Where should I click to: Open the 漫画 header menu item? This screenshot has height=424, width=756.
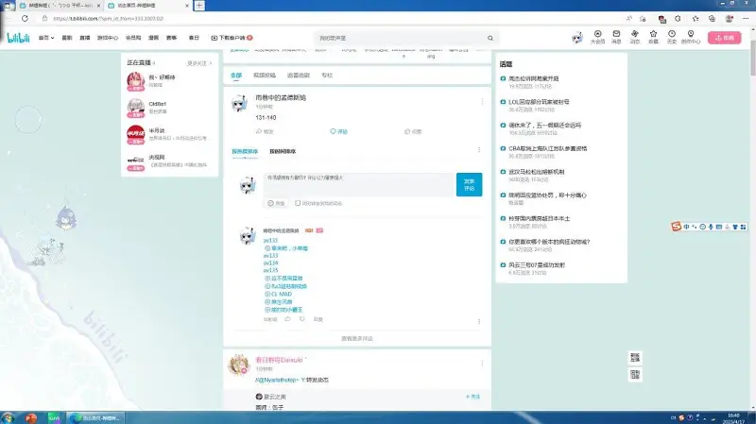153,38
